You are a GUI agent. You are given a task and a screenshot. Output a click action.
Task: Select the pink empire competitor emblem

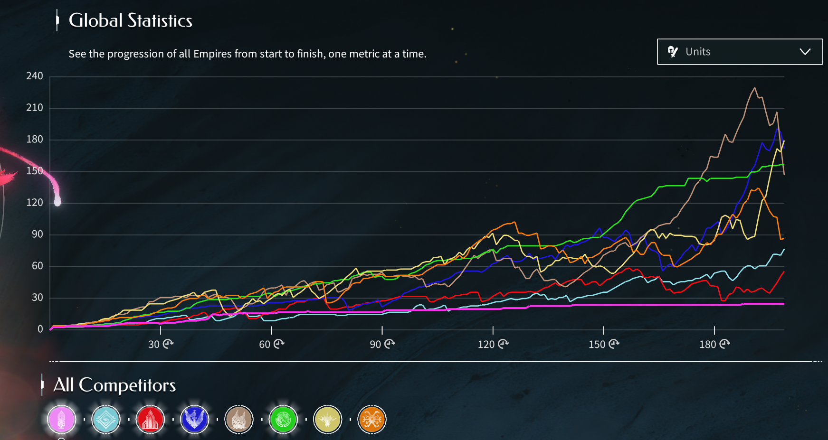[61, 420]
